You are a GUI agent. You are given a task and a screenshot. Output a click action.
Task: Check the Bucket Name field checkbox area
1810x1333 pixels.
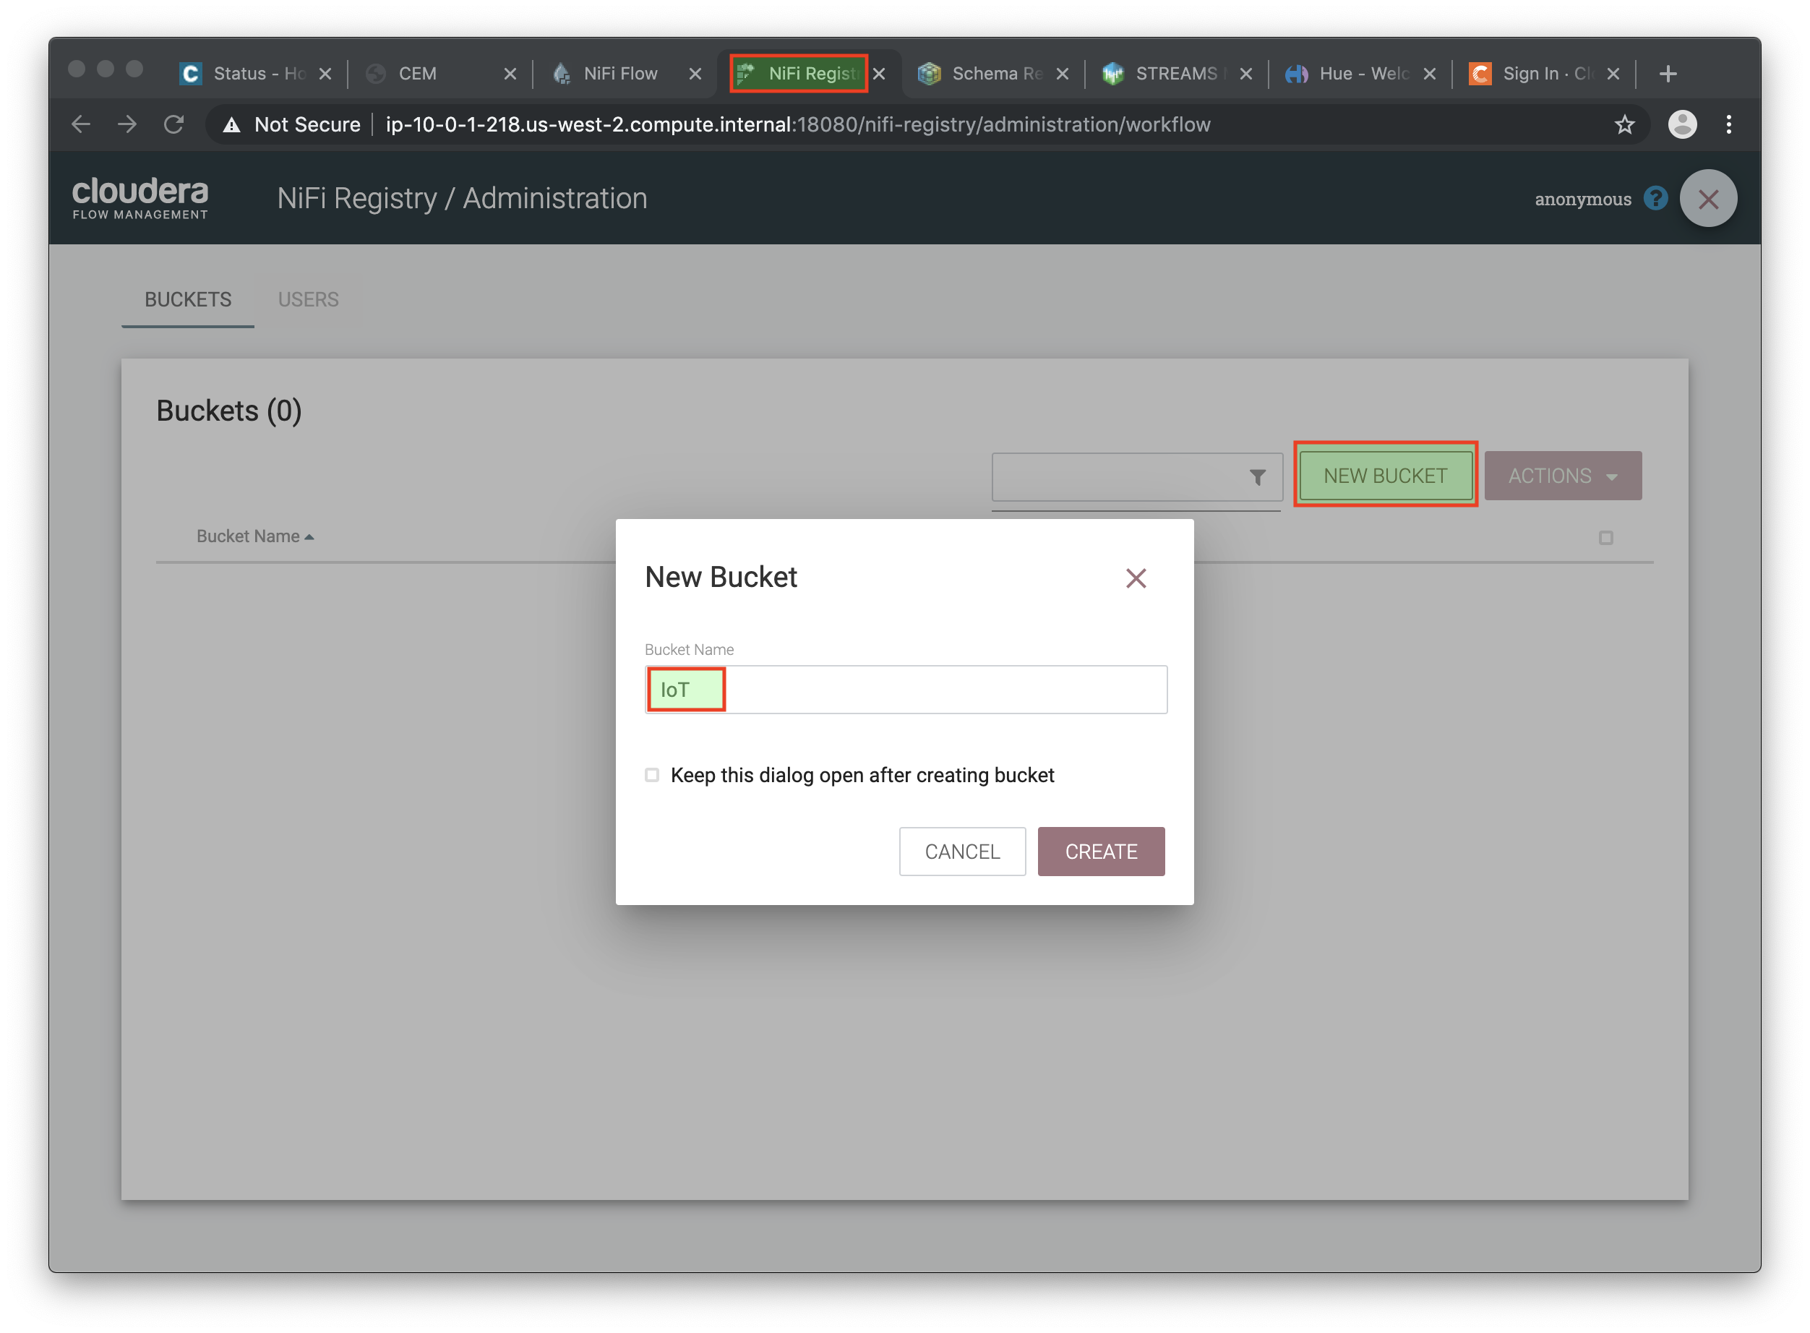(651, 774)
